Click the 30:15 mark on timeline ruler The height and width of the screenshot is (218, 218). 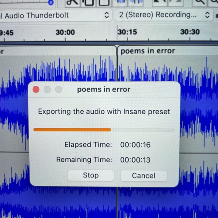127,32
